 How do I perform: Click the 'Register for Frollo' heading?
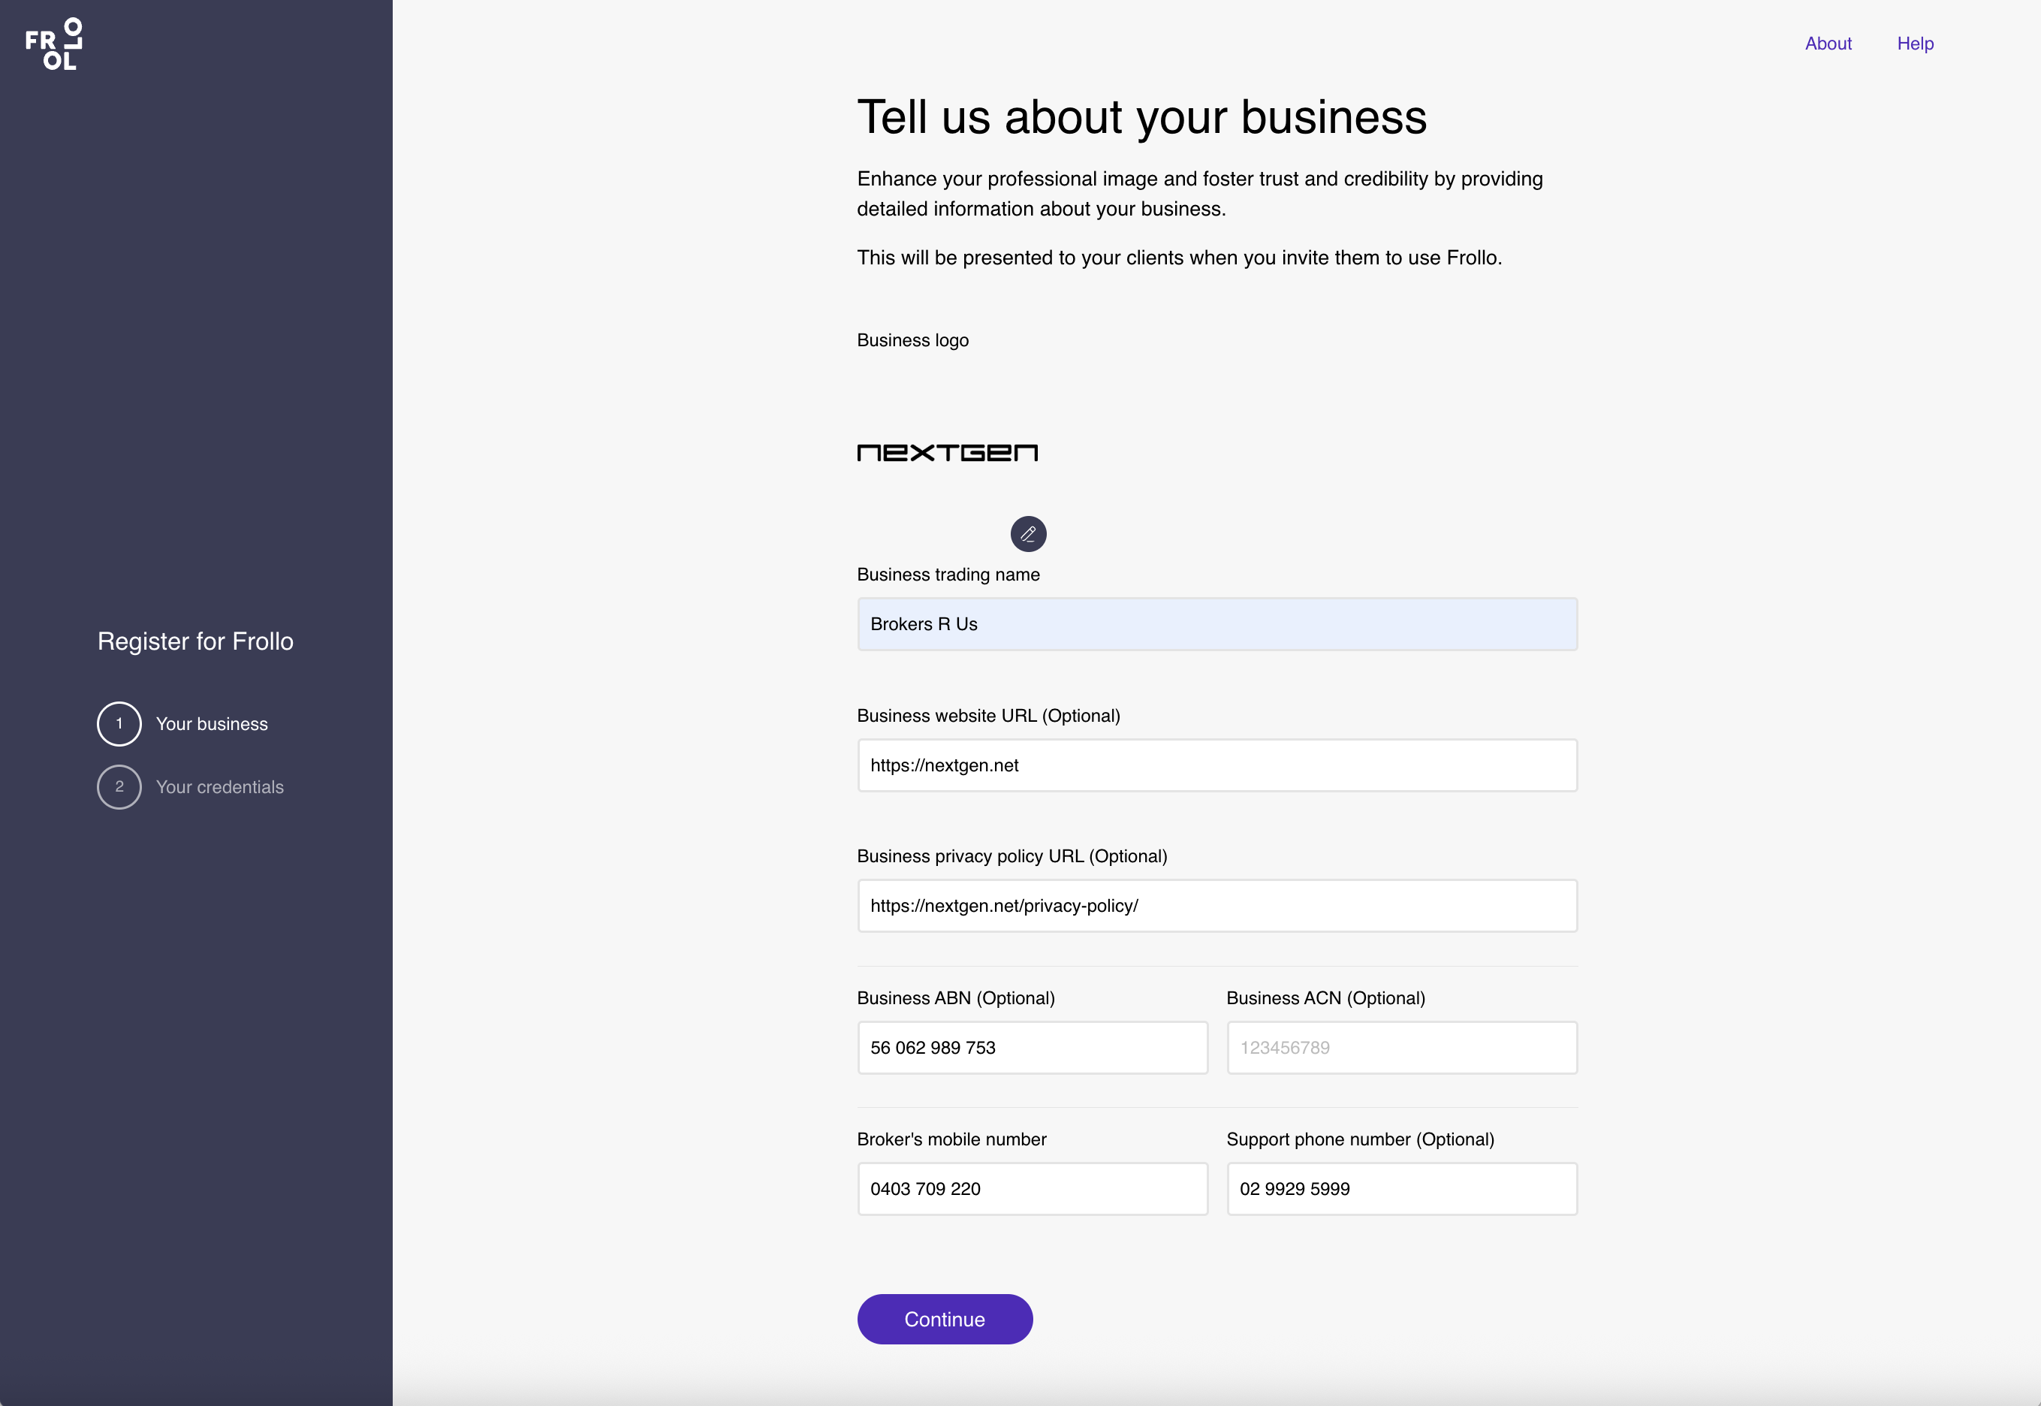tap(195, 641)
